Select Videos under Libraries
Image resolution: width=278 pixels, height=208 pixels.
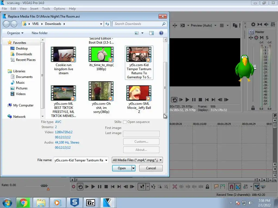21,94
